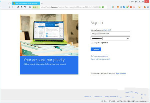Click the yellow sparkle extension icon
Screen dimensions: 150x103
pos(139,7)
